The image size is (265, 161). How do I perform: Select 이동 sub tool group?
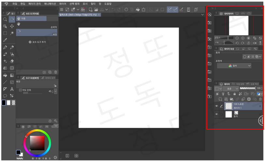coord(31,19)
